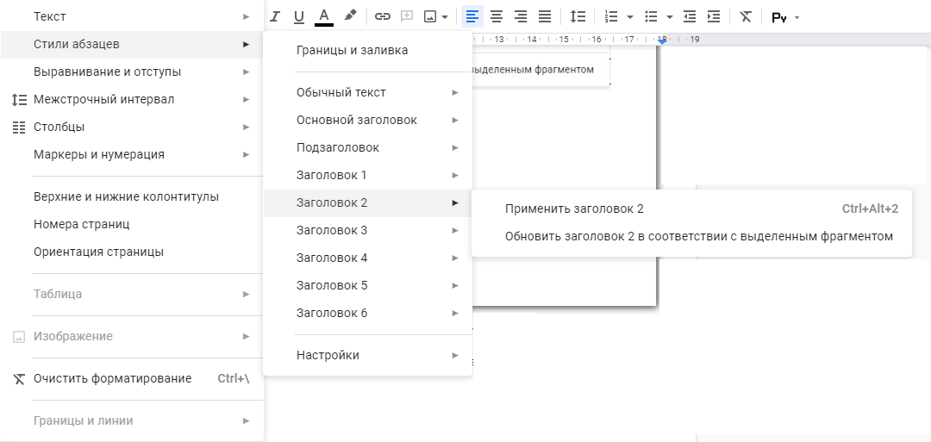Select 'Применить заголовок 2' option

574,209
